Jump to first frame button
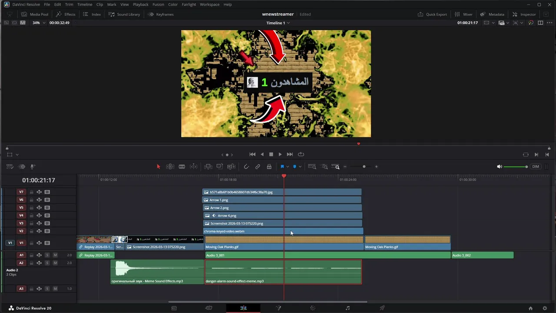This screenshot has height=313, width=556. pyautogui.click(x=252, y=154)
